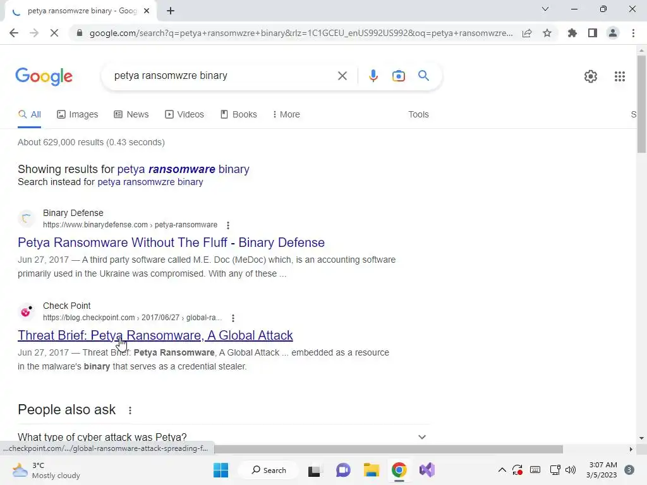647x485 pixels.
Task: Click the blog.checkpoint.com URL breadcrumb
Action: pyautogui.click(x=133, y=318)
